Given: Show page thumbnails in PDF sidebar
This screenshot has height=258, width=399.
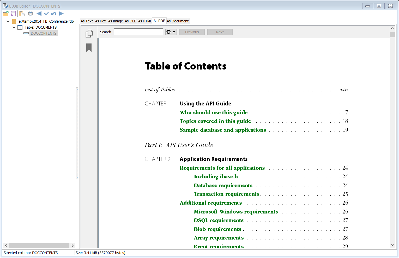Looking at the screenshot, I should tap(89, 33).
